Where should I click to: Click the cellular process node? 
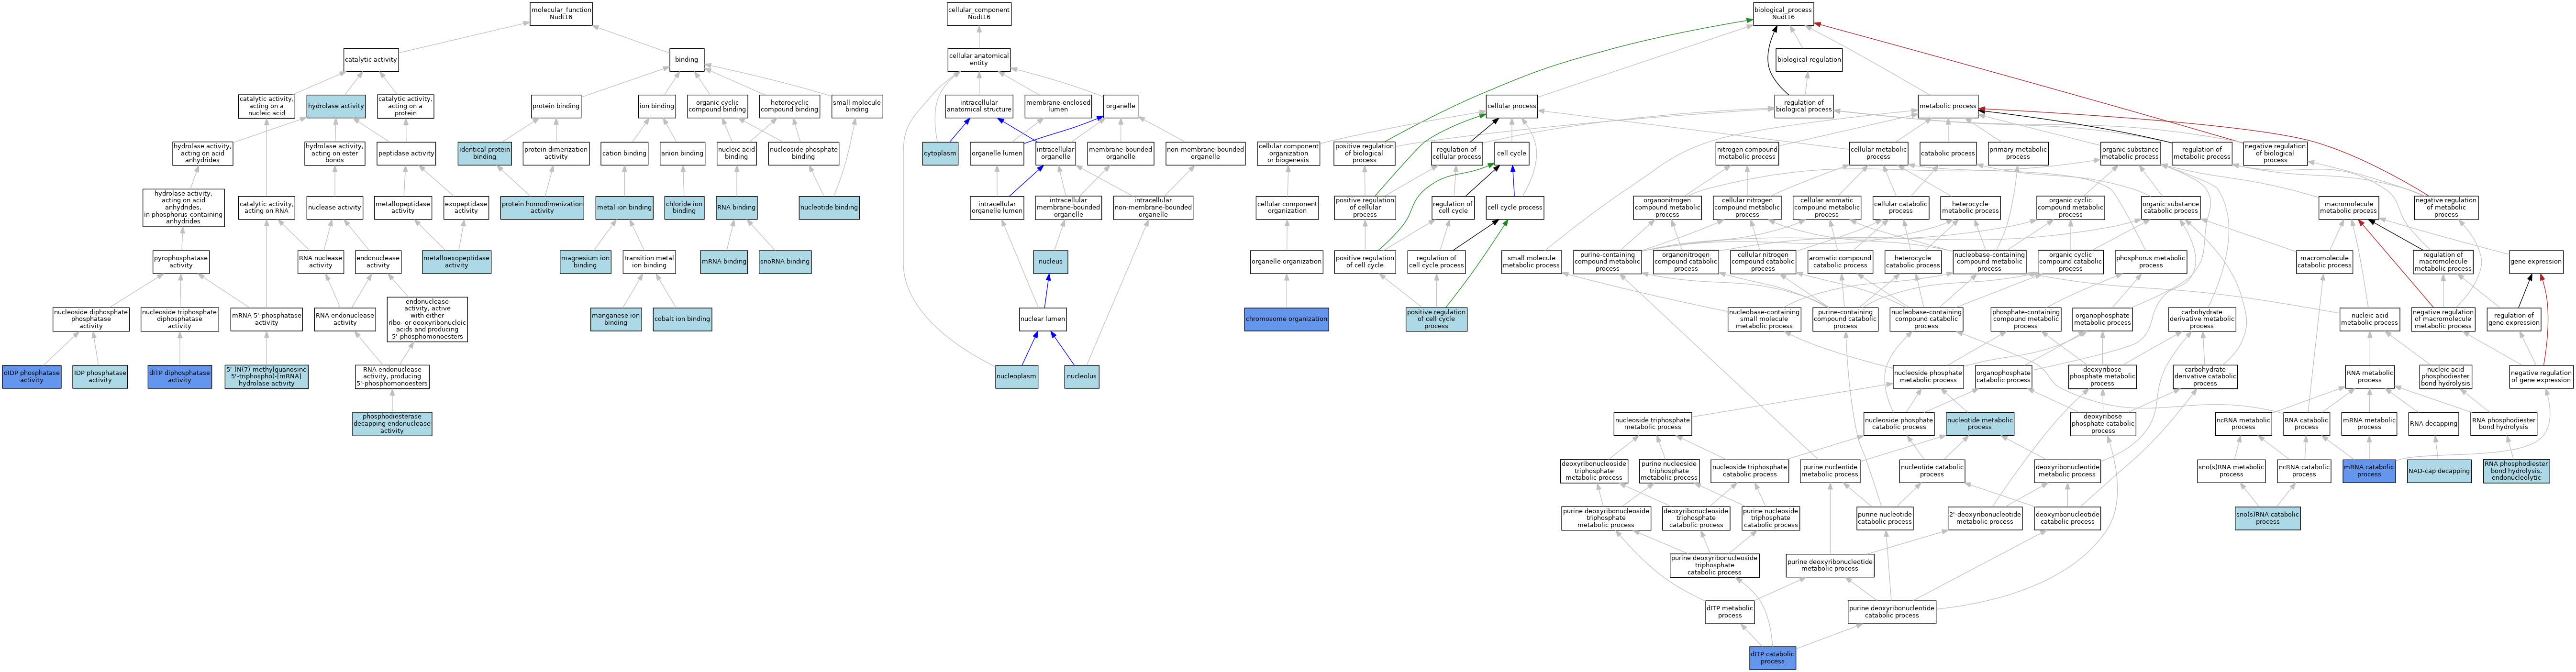pos(1512,106)
